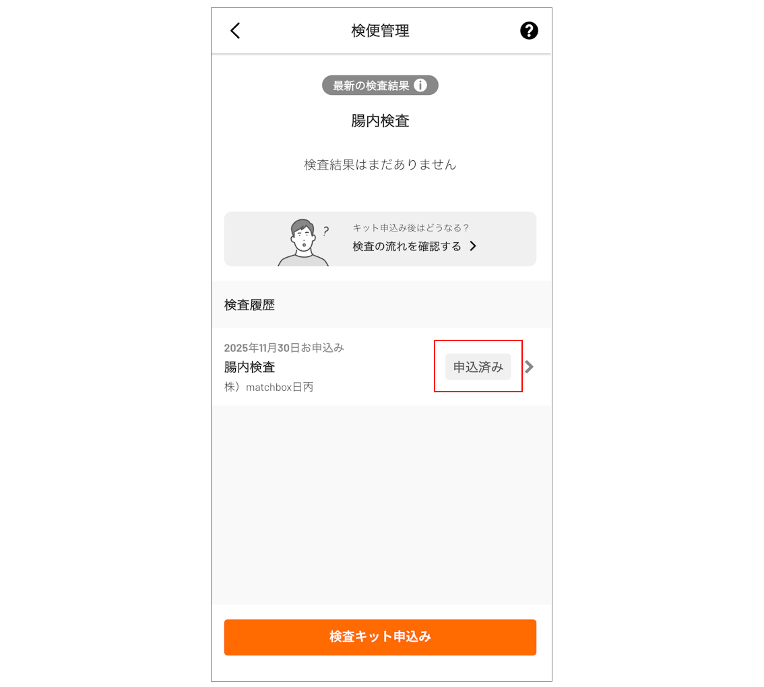Viewport: 764px width, 687px height.
Task: Click the gray flow guide banner card
Action: click(x=380, y=239)
